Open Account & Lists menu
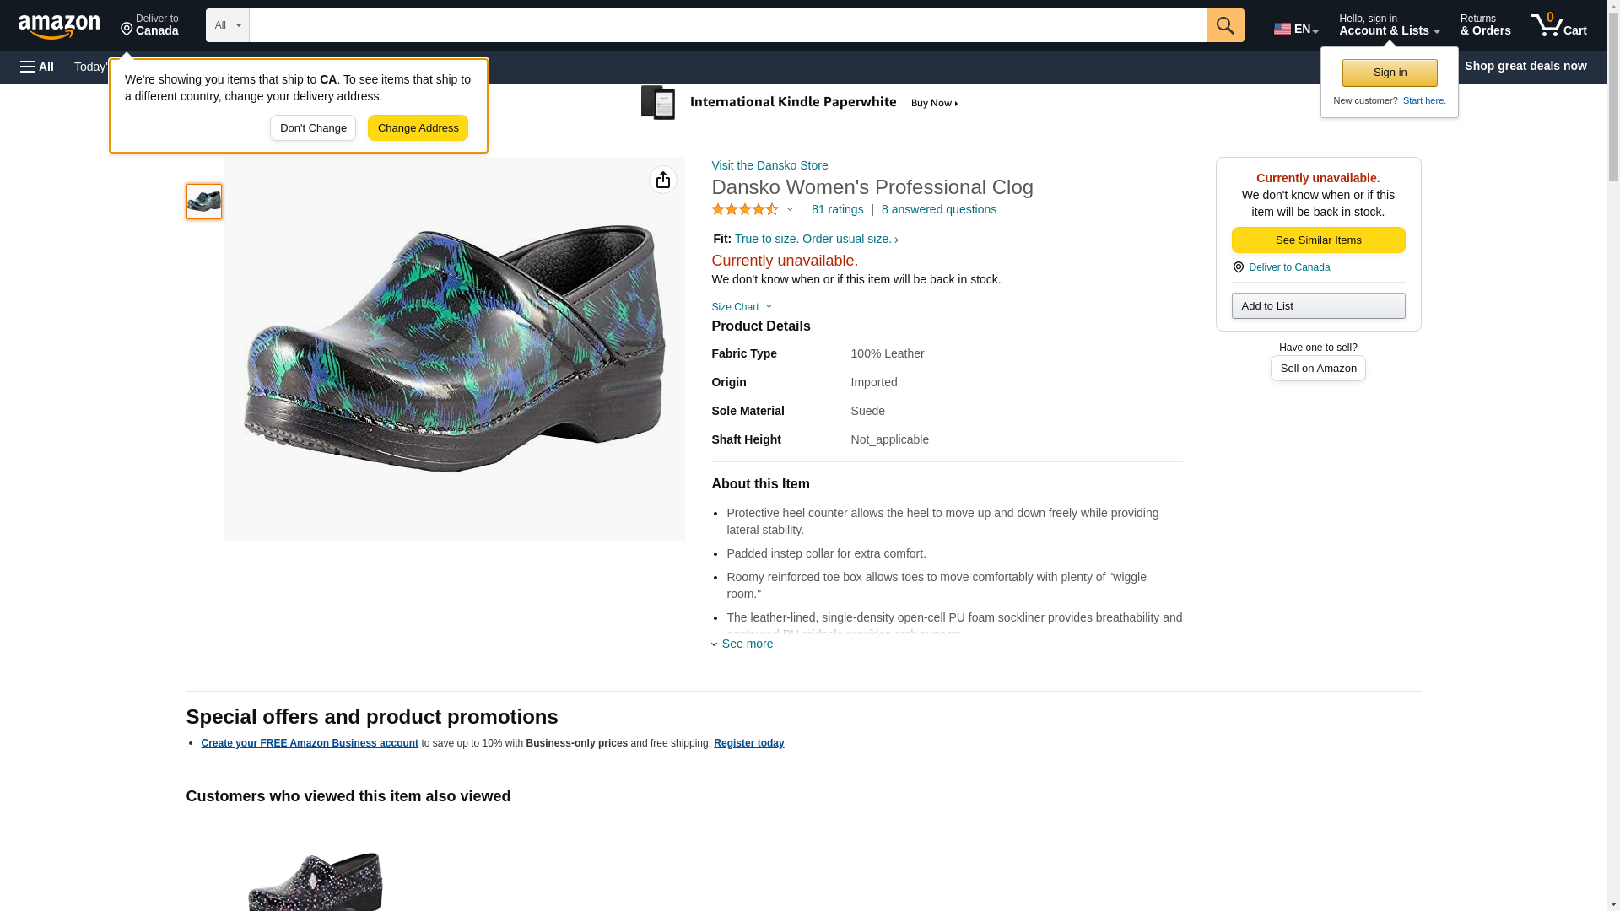The width and height of the screenshot is (1620, 911). 1389,25
